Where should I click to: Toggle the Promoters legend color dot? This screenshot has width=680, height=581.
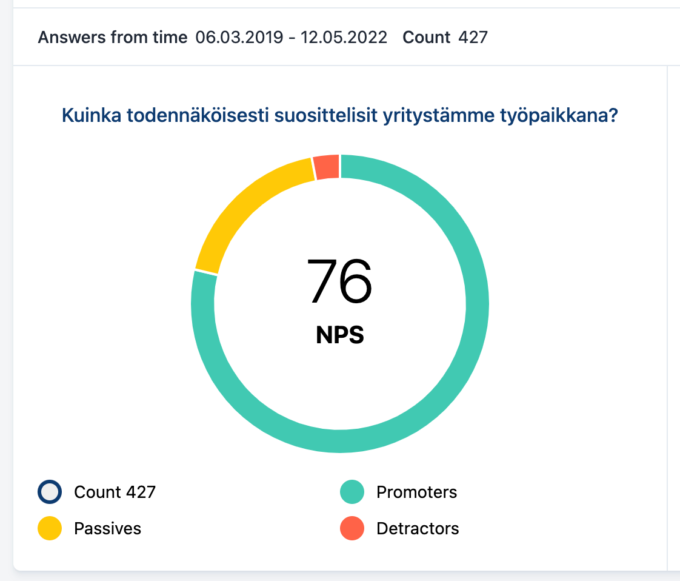352,492
